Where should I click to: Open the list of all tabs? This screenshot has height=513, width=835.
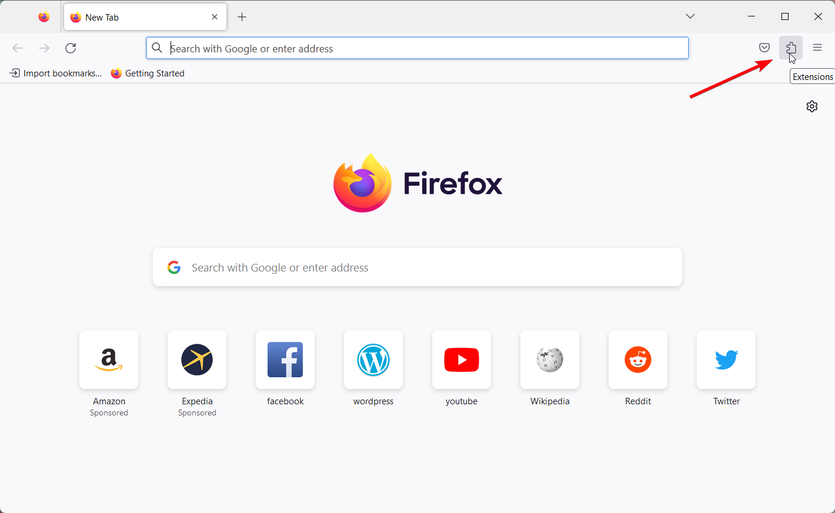point(690,16)
